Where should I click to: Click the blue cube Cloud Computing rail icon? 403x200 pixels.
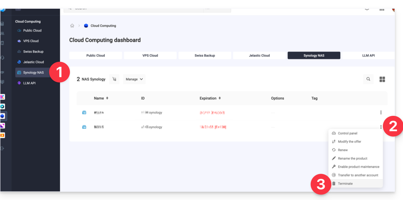[x=3, y=116]
